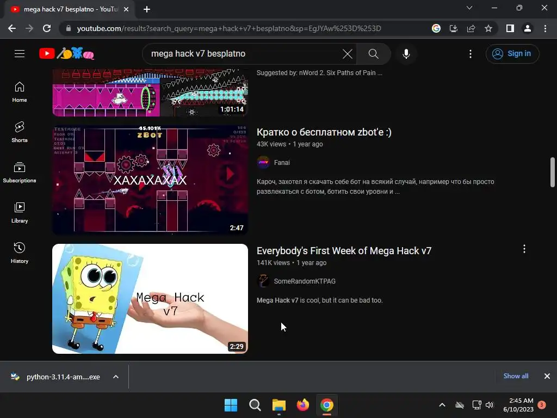Viewport: 557px width, 418px height.
Task: Open Firefox from taskbar
Action: point(302,405)
